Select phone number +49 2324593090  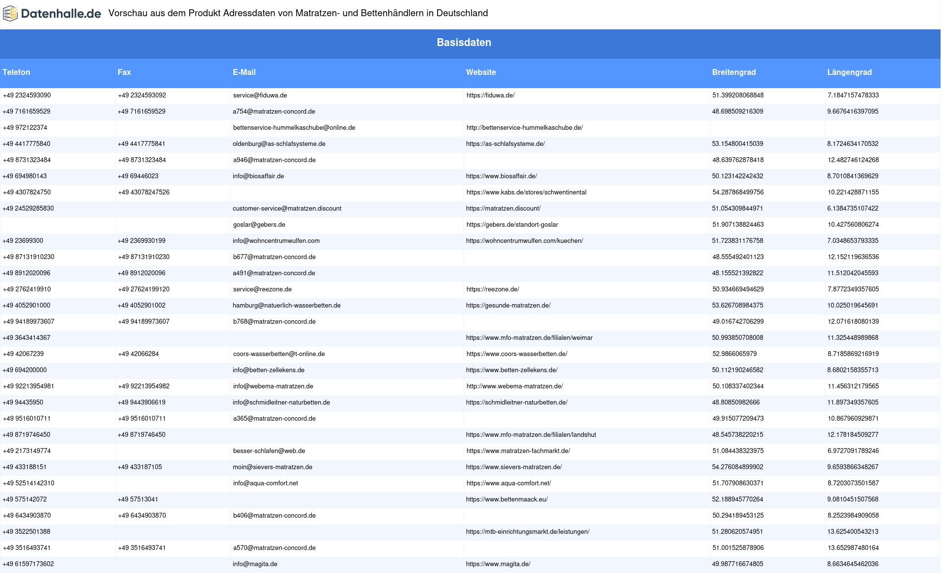pyautogui.click(x=27, y=95)
